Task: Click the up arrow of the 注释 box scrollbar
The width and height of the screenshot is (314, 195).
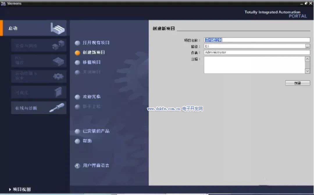Action: coord(307,59)
